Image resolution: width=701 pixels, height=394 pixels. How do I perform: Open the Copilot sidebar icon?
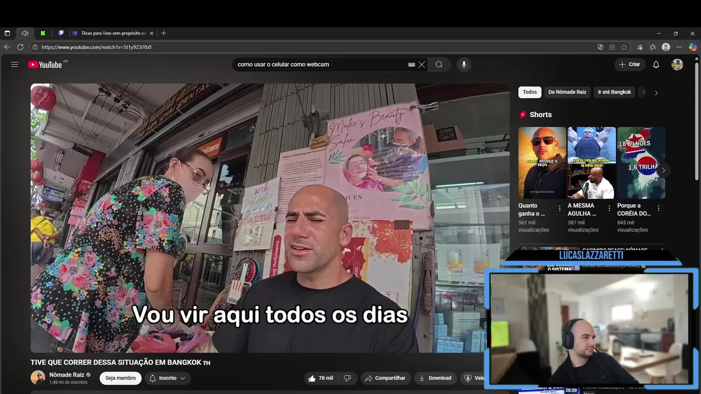pos(693,47)
